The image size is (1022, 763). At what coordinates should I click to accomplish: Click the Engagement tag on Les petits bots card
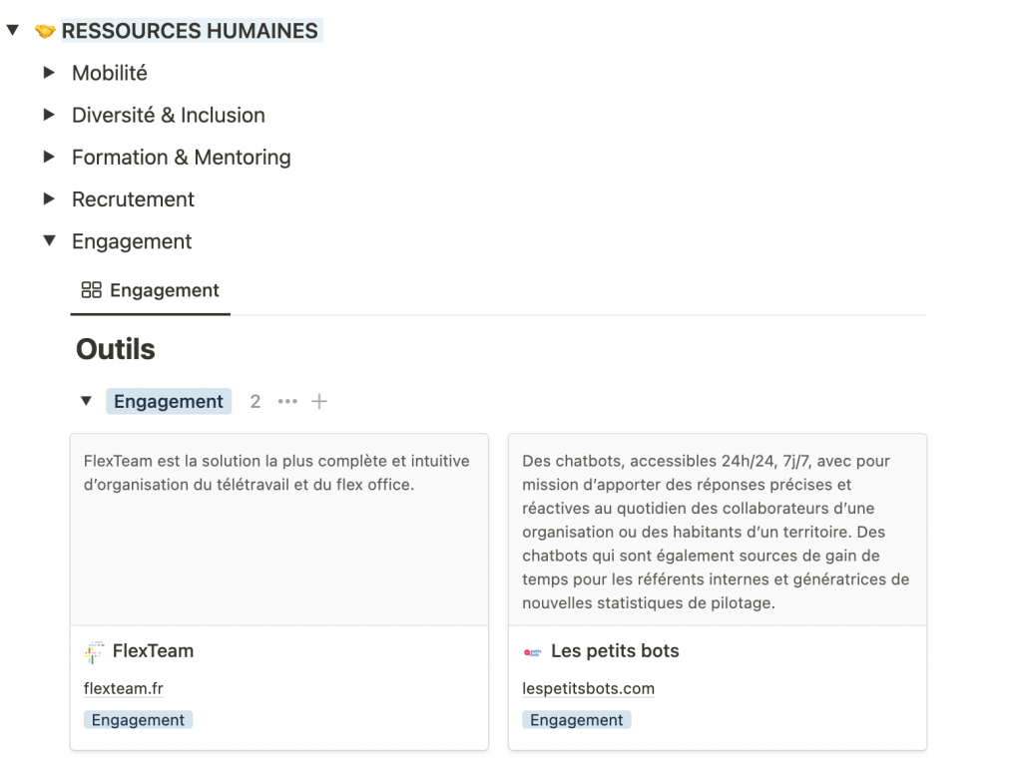pos(576,719)
